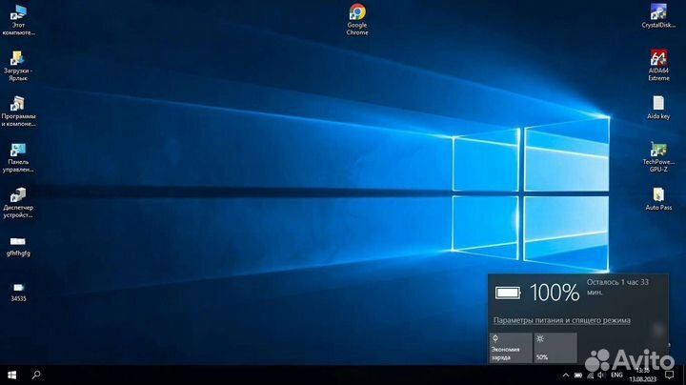Click the 'Осталось 1 час 33 мин.' text
The image size is (686, 385).
click(x=617, y=287)
